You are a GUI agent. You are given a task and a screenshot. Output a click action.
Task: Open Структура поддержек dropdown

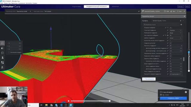tap(176, 30)
